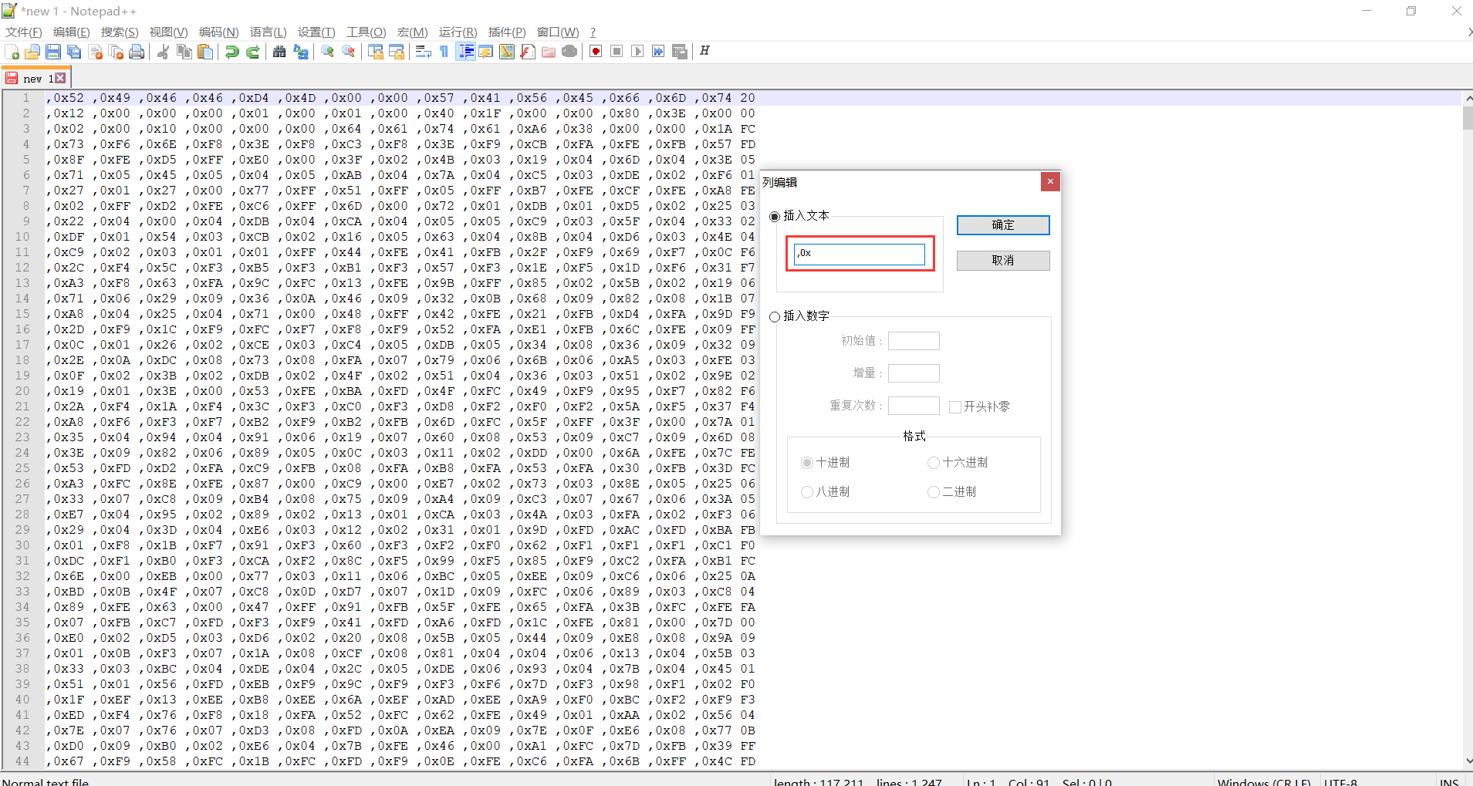Zoom in with the magnifier icon
The height and width of the screenshot is (786, 1473).
point(328,52)
